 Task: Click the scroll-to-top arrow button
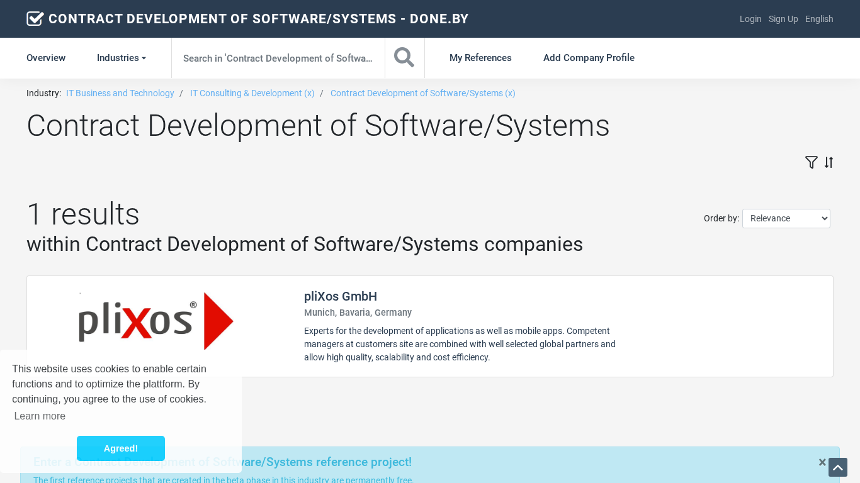coord(837,467)
